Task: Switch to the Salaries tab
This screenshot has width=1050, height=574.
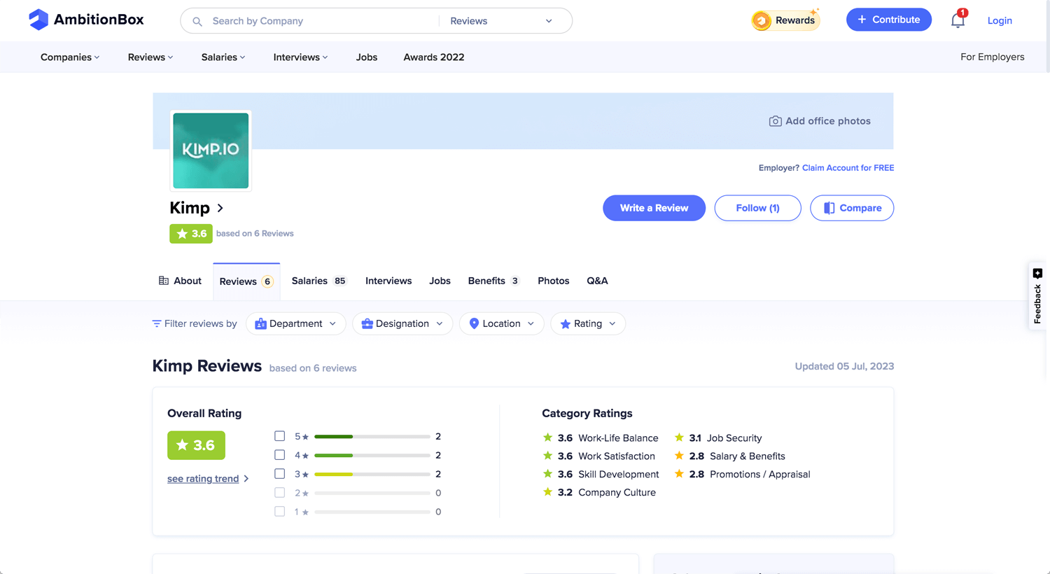Action: [x=319, y=281]
